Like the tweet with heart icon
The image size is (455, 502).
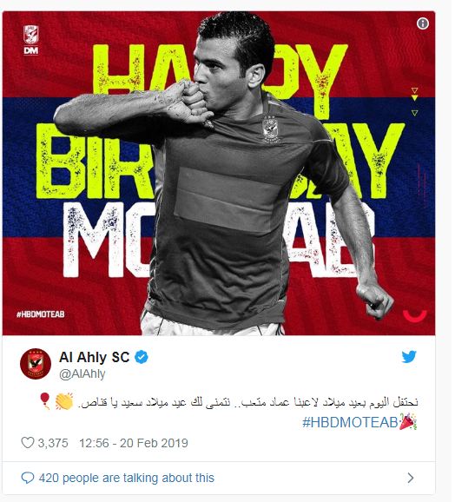pos(28,443)
